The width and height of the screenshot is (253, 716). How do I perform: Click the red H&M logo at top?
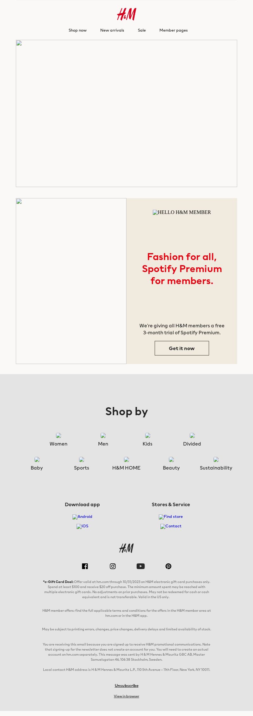(126, 15)
